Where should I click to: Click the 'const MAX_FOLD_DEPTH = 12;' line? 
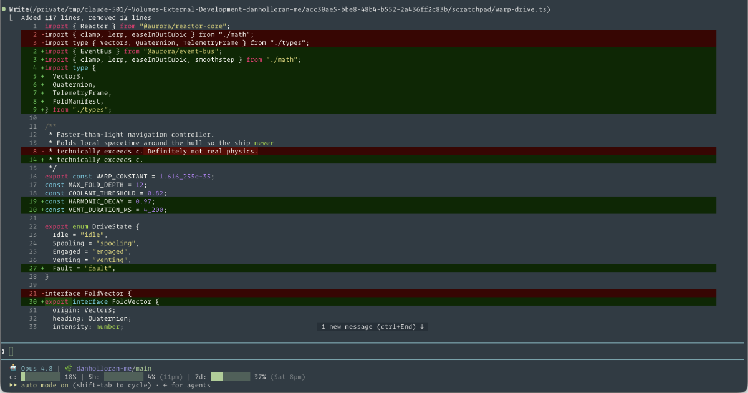pos(96,185)
